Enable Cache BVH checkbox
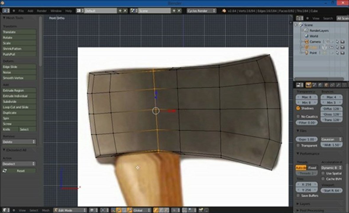 pos(323,179)
